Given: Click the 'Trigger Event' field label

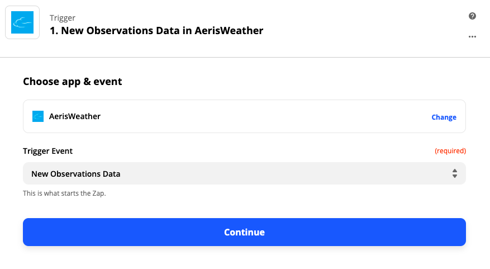Looking at the screenshot, I should coord(48,151).
